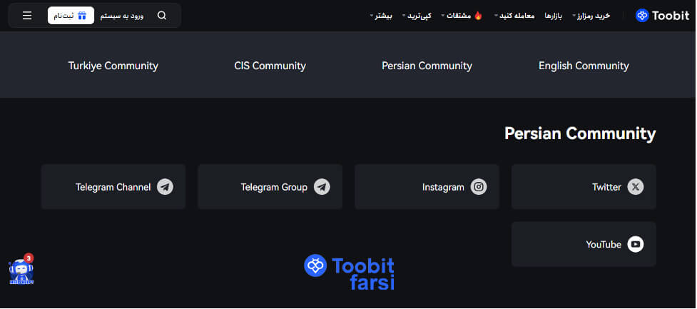
Task: Click the Telegram Group paper-plane icon
Action: pyautogui.click(x=322, y=187)
